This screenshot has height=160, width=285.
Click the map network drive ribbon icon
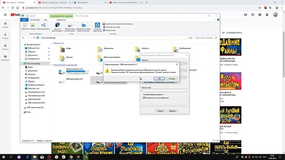pyautogui.click(x=70, y=27)
